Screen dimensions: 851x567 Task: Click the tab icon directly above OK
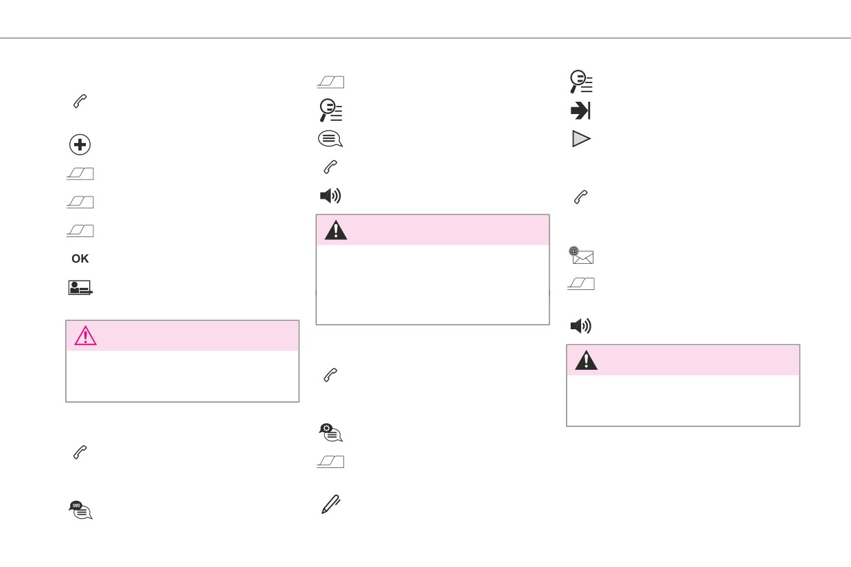coord(80,230)
